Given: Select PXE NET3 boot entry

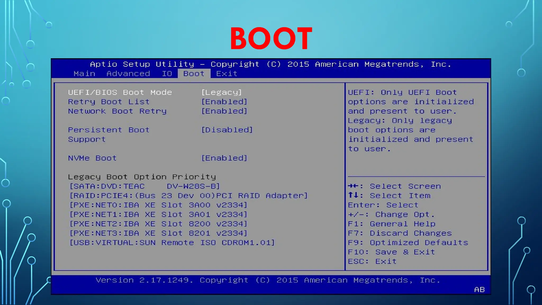Looking at the screenshot, I should click(x=158, y=233).
